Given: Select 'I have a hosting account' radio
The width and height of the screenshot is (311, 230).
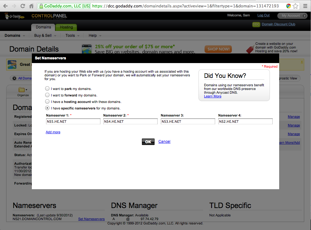Looking at the screenshot, I should (x=47, y=101).
